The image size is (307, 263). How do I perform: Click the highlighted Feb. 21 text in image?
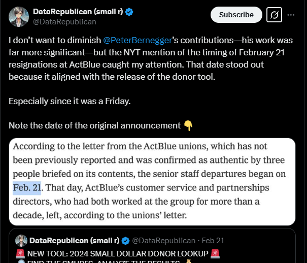27,188
